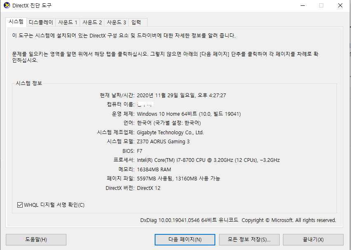Click the 다음 페이지(N) button
351x250 pixels.
point(185,239)
